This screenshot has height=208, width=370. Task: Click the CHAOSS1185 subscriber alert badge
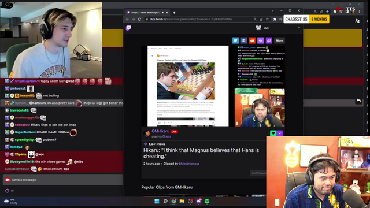click(306, 19)
